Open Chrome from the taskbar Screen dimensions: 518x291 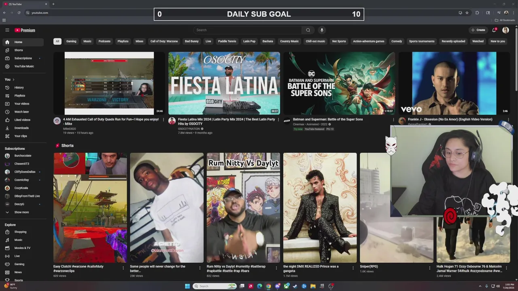(x=268, y=286)
